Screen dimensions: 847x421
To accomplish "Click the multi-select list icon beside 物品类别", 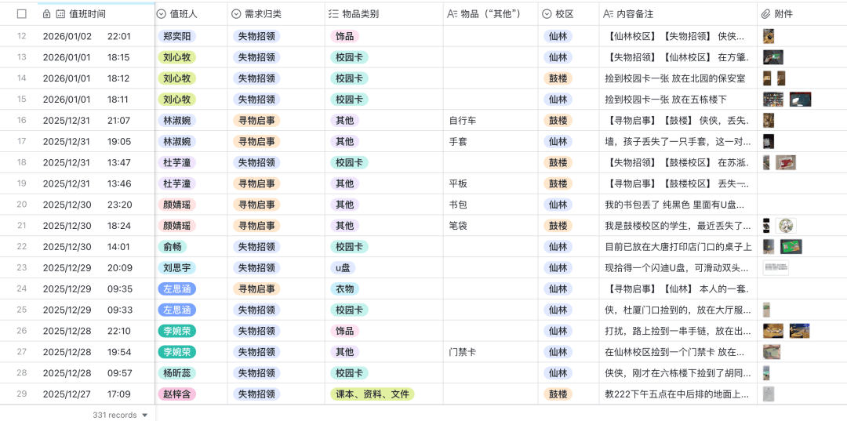I will tap(333, 14).
